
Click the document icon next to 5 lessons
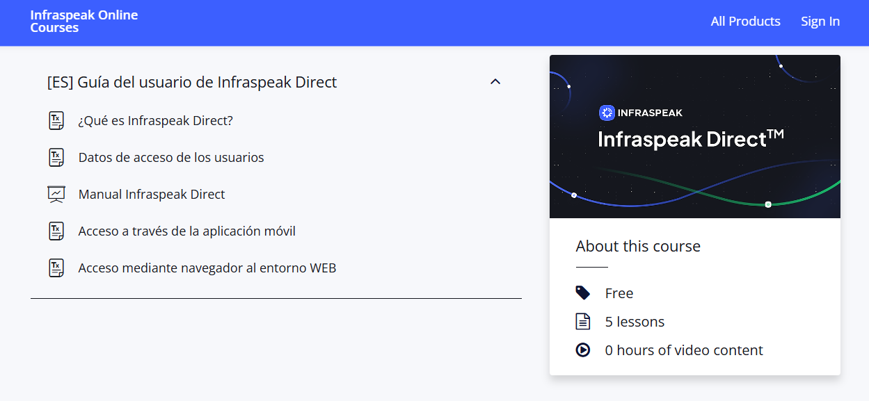(x=583, y=321)
